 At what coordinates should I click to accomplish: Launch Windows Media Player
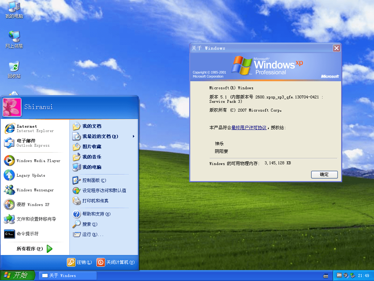click(34, 161)
